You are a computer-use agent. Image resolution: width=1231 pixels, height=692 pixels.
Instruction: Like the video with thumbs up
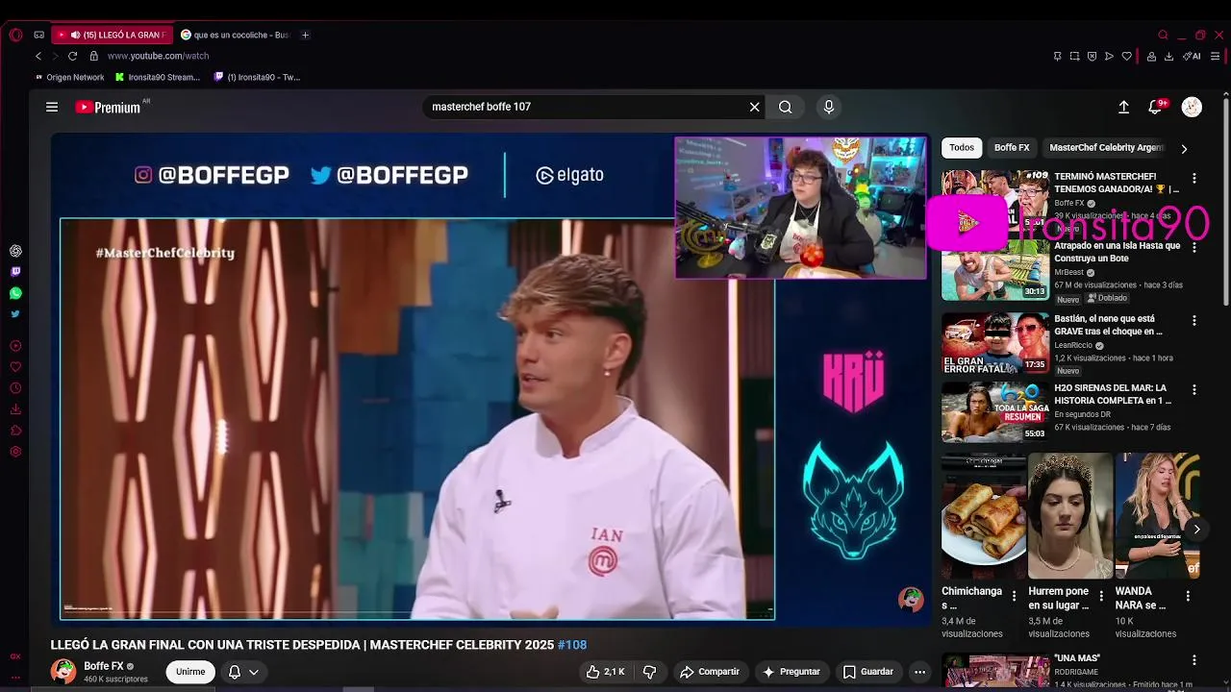tap(606, 672)
